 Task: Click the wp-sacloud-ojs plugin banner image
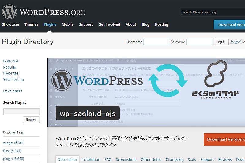pyautogui.click(x=146, y=92)
